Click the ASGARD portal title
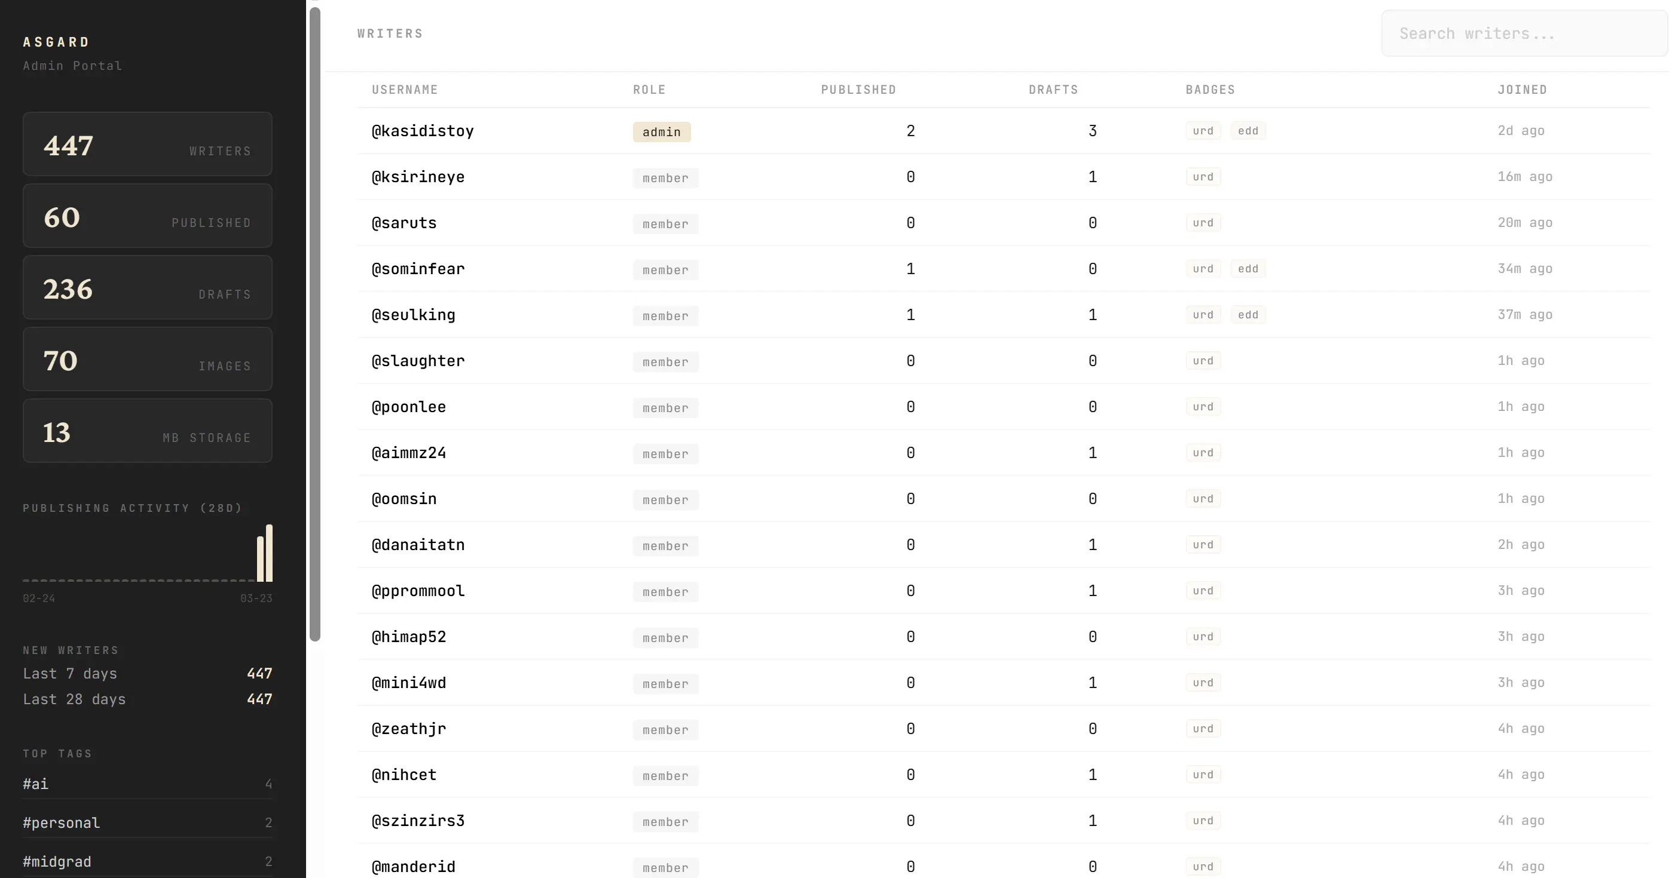The height and width of the screenshot is (878, 1669). click(x=56, y=42)
